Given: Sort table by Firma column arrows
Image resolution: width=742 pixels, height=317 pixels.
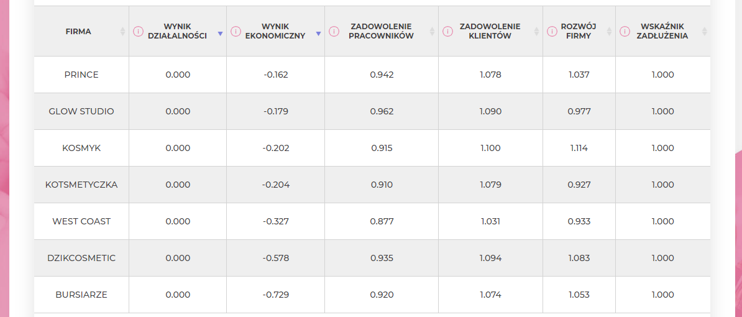Looking at the screenshot, I should 123,32.
